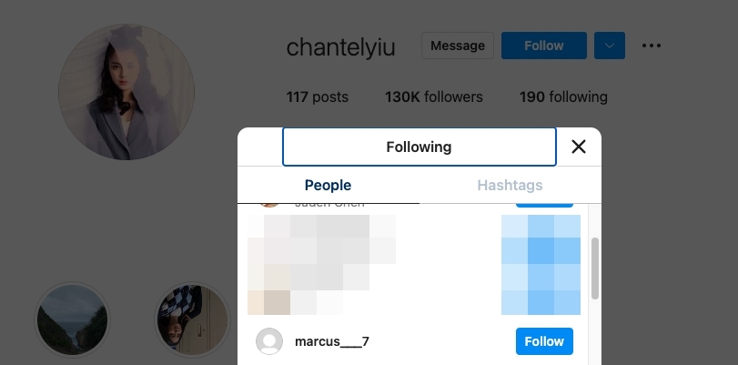
Task: Click chantelyiu's large profile picture
Action: coord(126,92)
